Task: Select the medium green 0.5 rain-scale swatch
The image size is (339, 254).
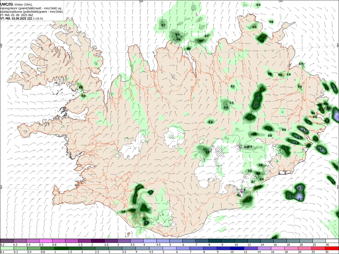Action: [34, 248]
